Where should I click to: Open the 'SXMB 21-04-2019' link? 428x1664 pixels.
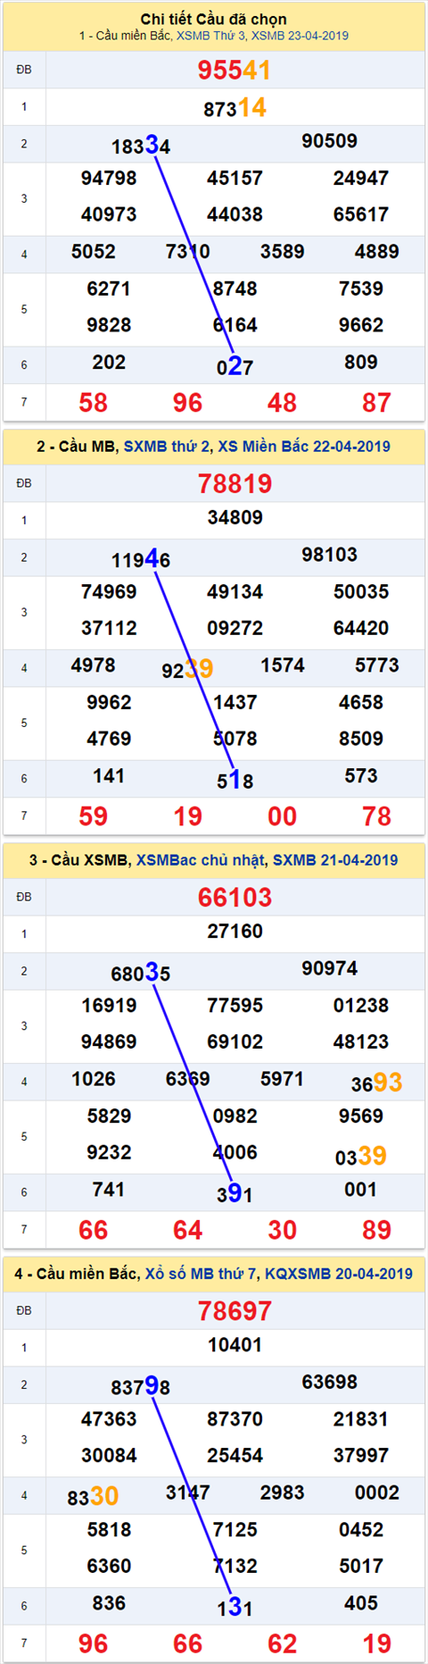point(335,859)
